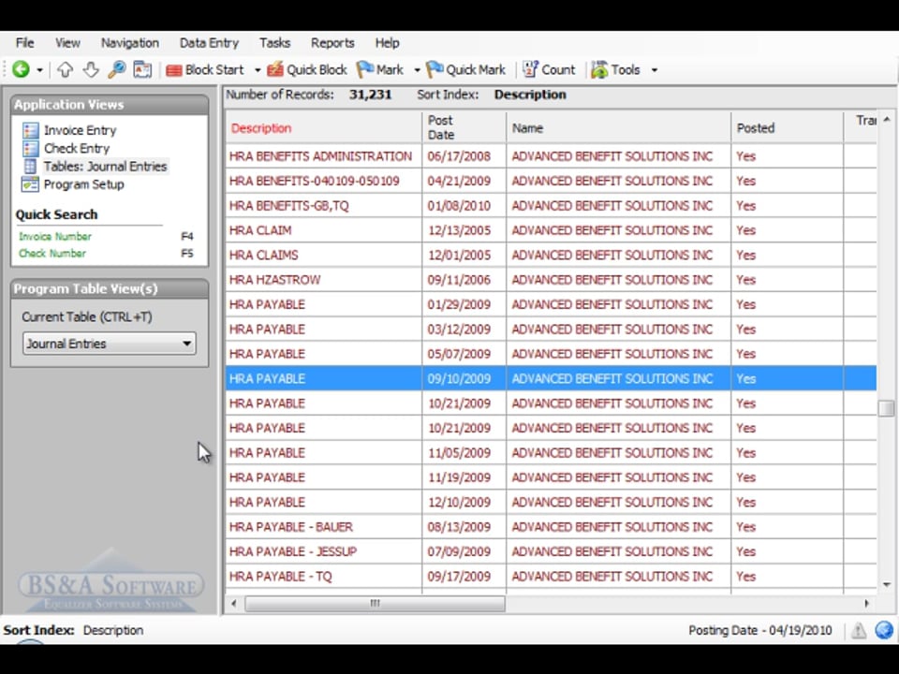Expand the Block Start dropdown arrow

click(x=258, y=70)
